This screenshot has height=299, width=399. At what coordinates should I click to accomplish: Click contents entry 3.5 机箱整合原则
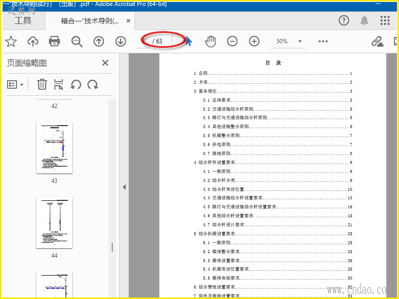tap(277, 136)
